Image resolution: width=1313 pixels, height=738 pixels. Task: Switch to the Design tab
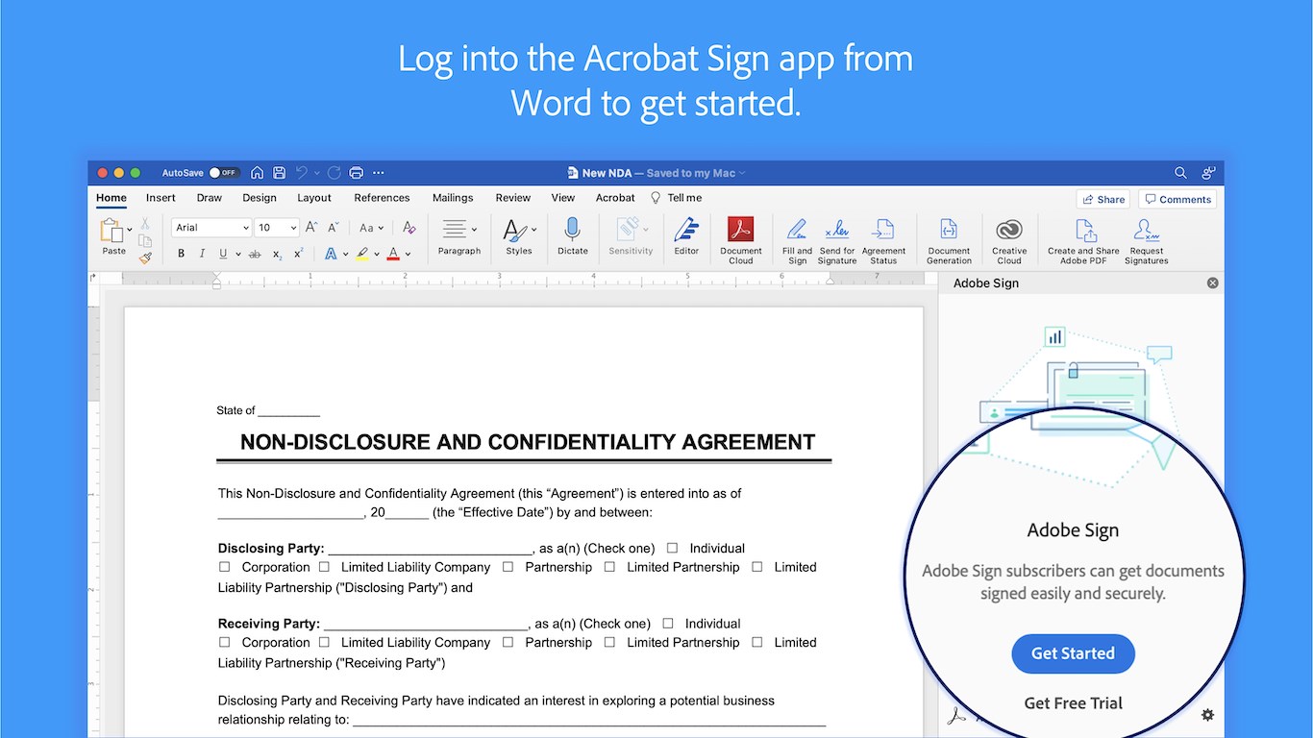pos(260,198)
